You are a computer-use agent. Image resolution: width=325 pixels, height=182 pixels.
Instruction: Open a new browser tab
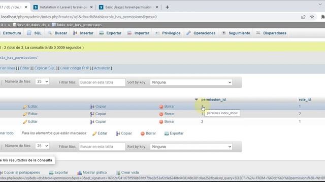[167, 7]
